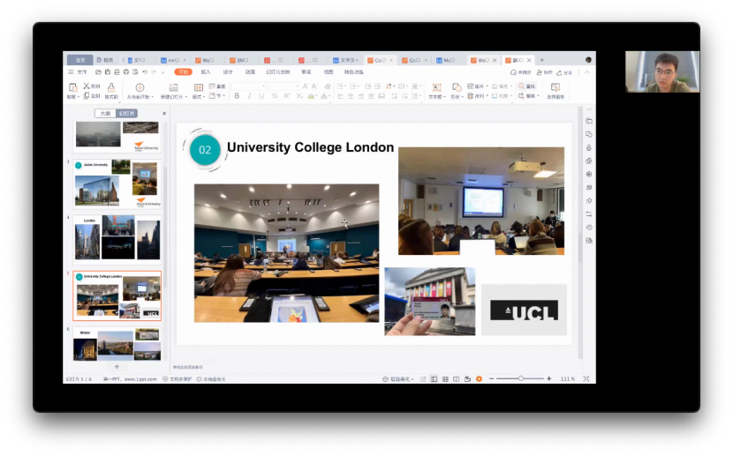The width and height of the screenshot is (733, 456).
Task: Toggle Italic formatting
Action: [249, 95]
